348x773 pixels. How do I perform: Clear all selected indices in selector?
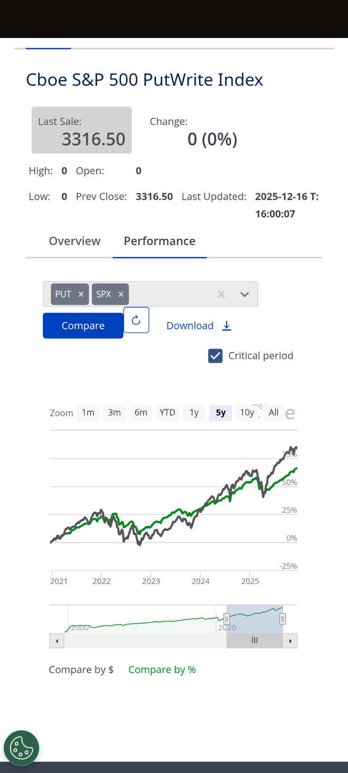[221, 294]
